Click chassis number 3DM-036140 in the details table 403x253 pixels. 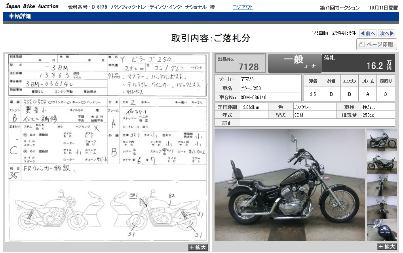[x=253, y=97]
